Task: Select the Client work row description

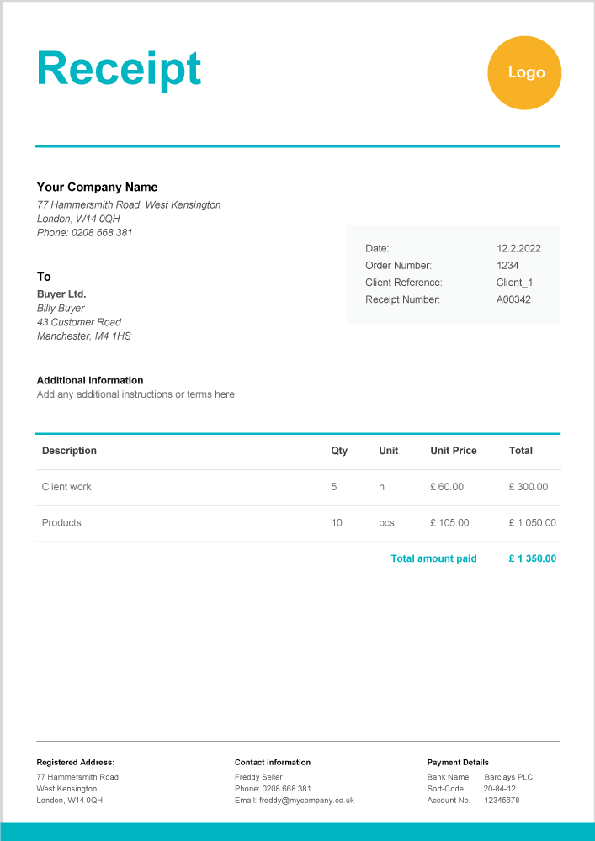Action: coord(66,487)
